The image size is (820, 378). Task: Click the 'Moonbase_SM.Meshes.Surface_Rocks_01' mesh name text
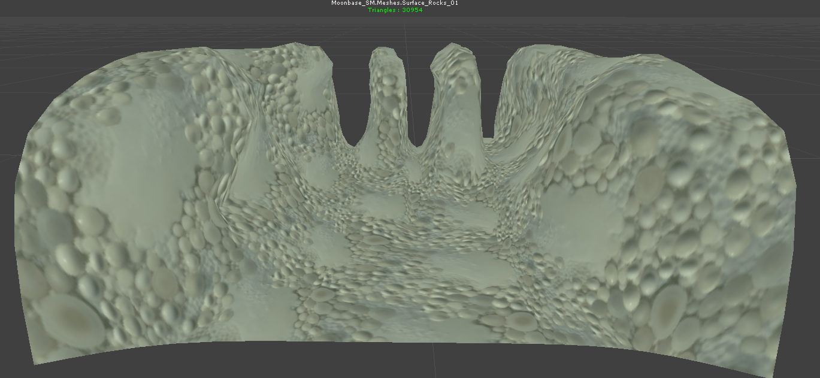(x=395, y=3)
